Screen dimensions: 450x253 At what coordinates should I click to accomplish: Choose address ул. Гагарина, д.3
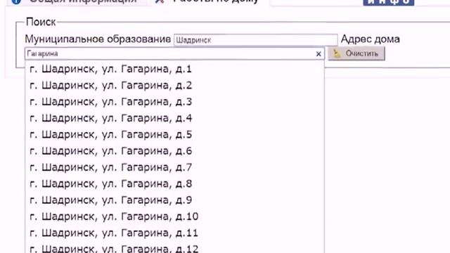pos(174,101)
